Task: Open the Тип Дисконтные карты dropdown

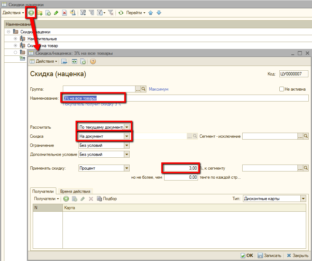Action: point(303,199)
